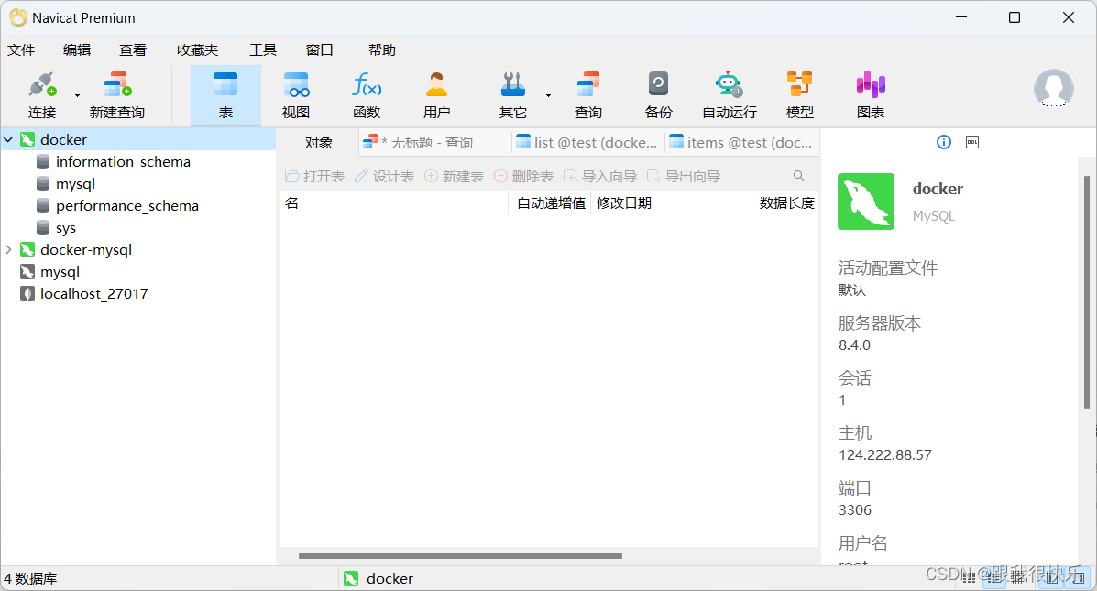Click the 新建表 button

(x=454, y=176)
